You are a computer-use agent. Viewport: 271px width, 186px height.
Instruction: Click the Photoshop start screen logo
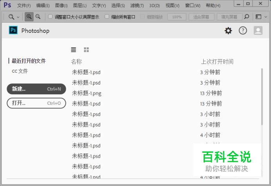[x=13, y=30]
